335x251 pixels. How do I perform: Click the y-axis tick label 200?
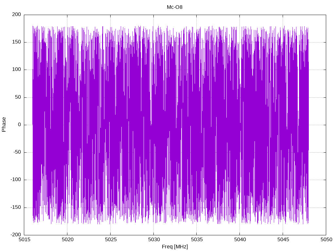tap(17, 14)
